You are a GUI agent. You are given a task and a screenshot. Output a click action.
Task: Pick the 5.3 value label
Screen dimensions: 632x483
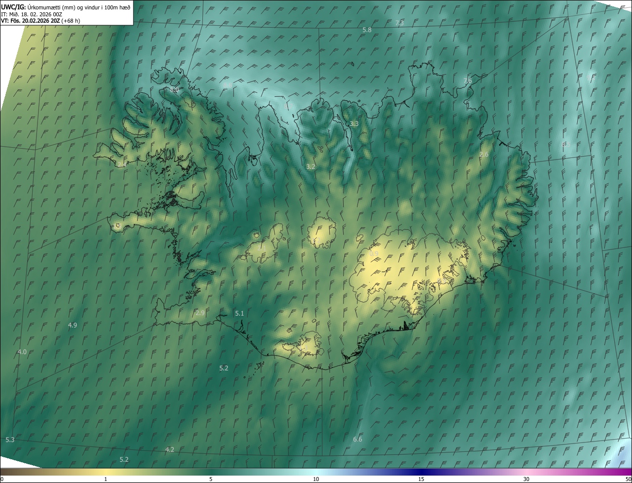click(x=10, y=440)
